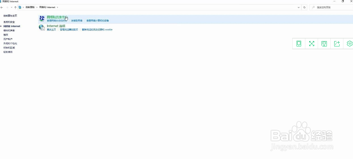Open 外观和个性化 in the sidebar

tap(10, 43)
